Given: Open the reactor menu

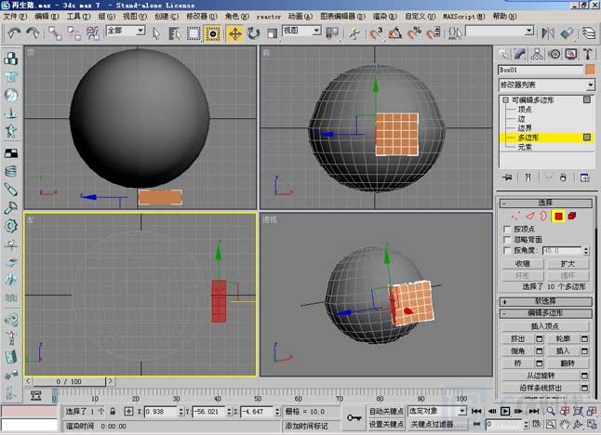Looking at the screenshot, I should pyautogui.click(x=268, y=17).
